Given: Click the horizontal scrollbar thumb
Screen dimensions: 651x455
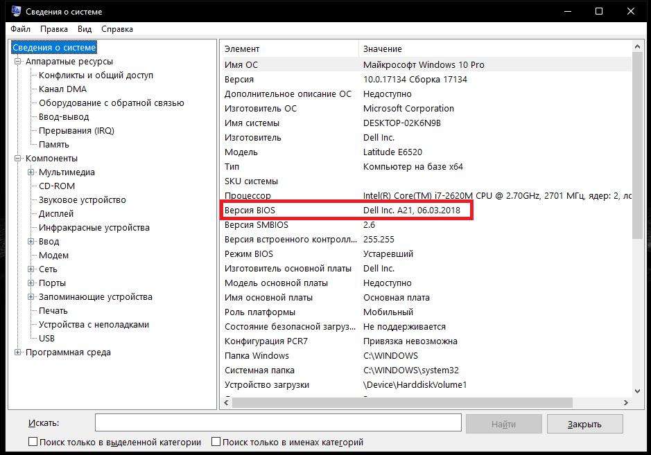Looking at the screenshot, I should (402, 402).
